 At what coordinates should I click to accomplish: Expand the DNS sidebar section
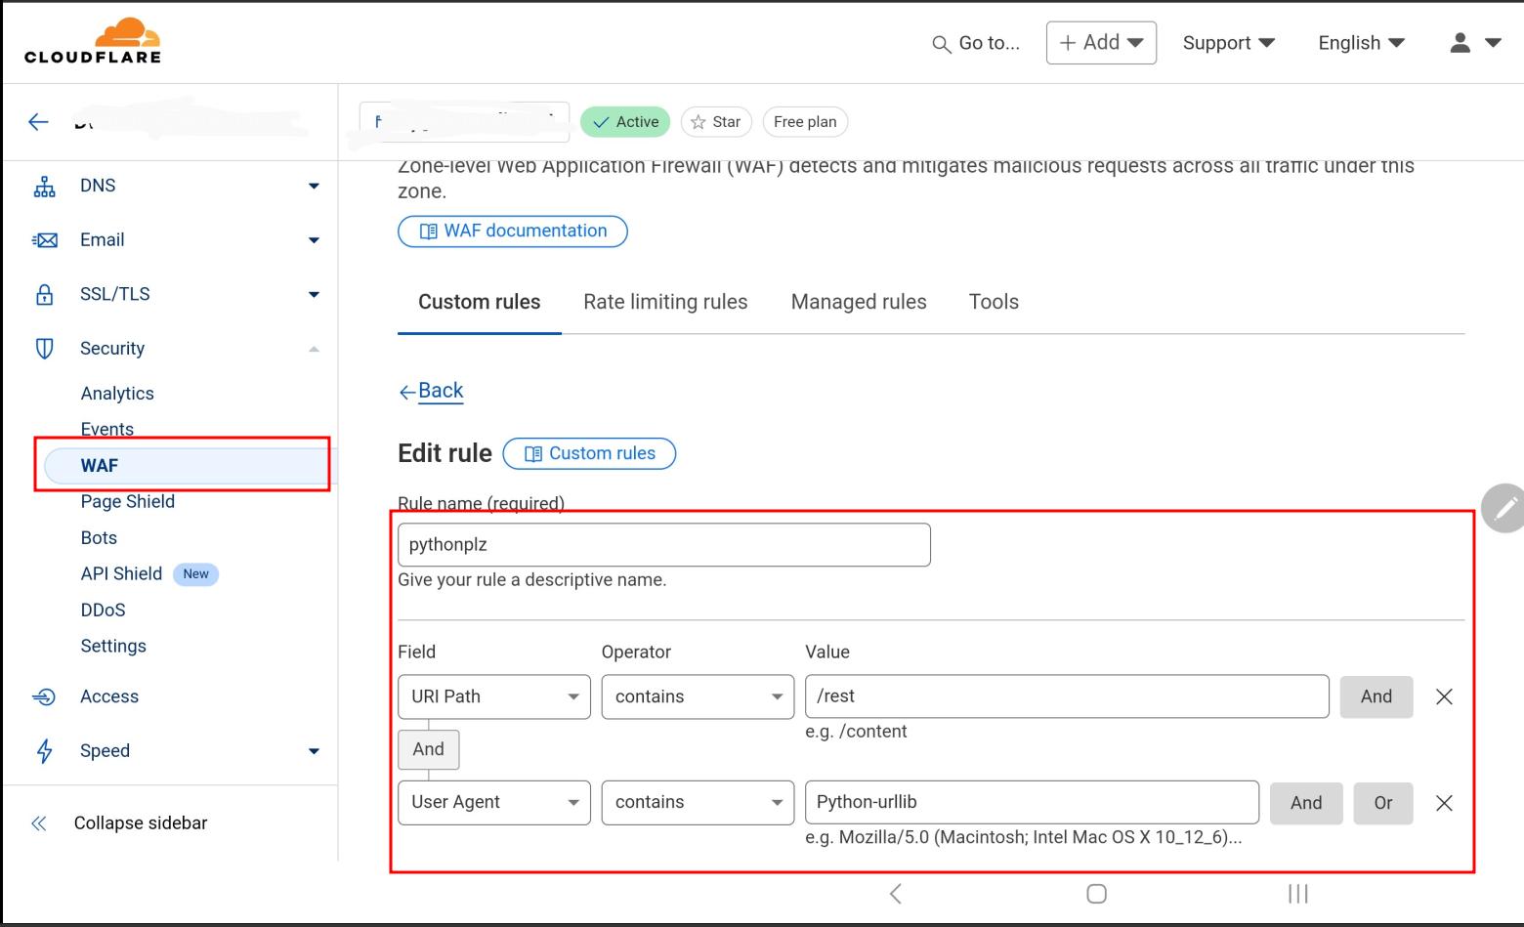[313, 186]
